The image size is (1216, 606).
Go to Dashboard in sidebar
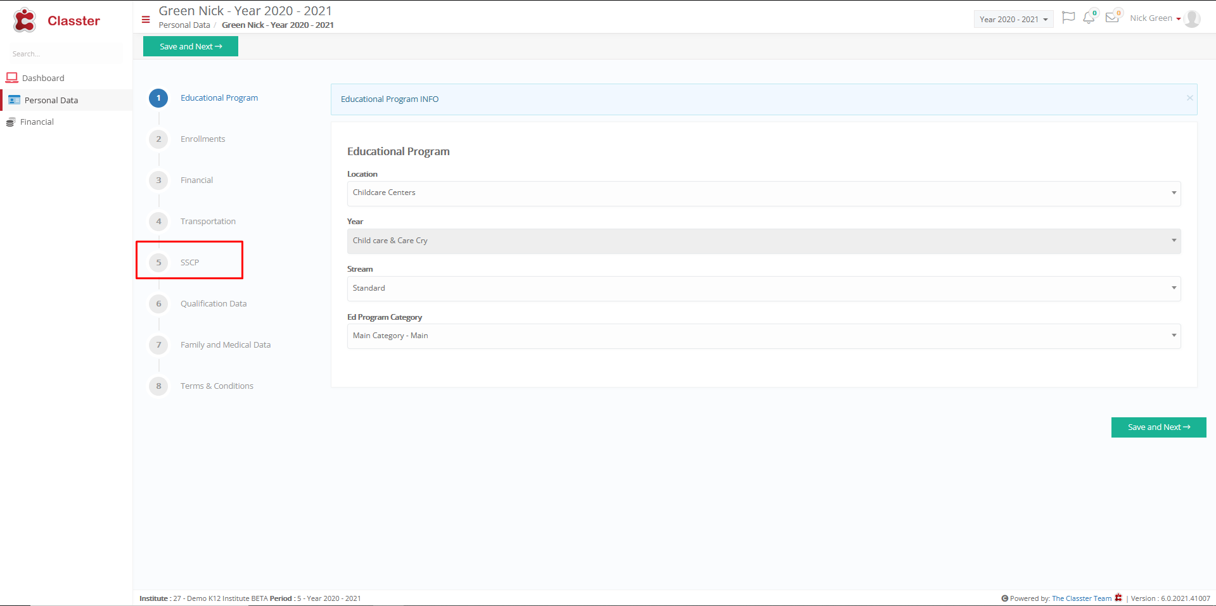[43, 78]
